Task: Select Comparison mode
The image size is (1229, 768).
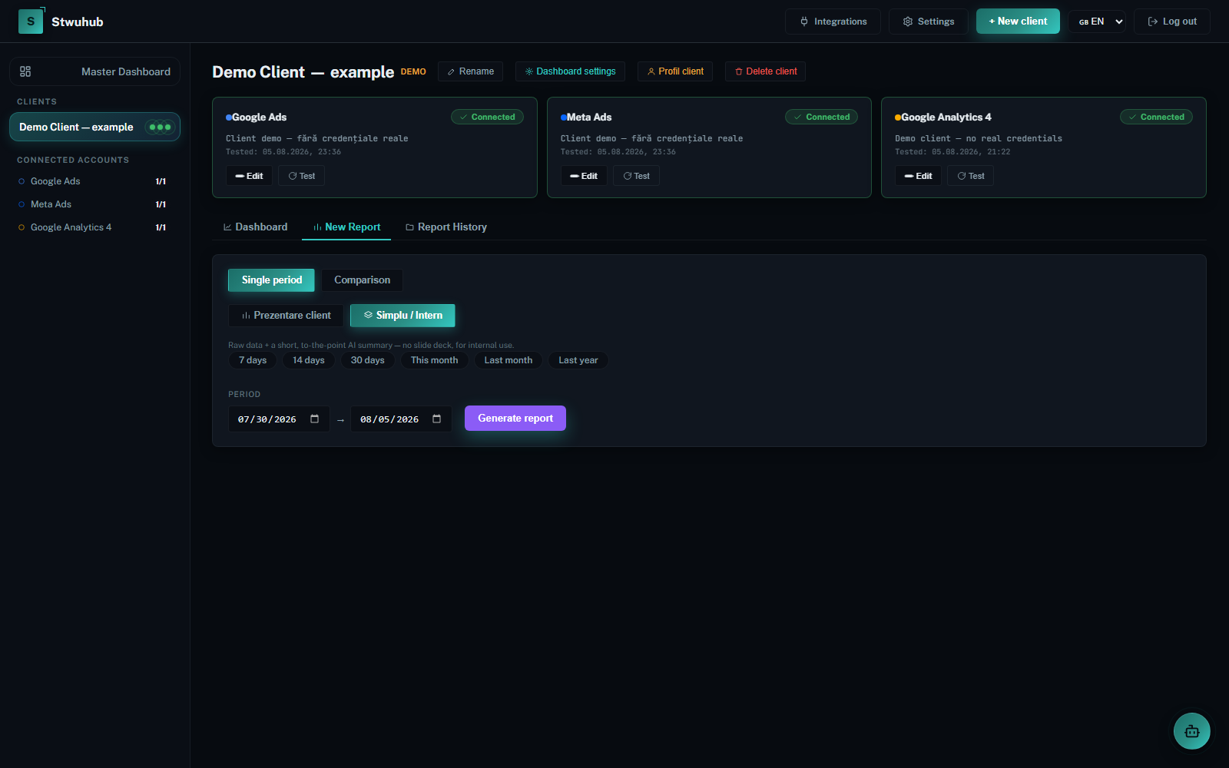Action: click(x=362, y=280)
